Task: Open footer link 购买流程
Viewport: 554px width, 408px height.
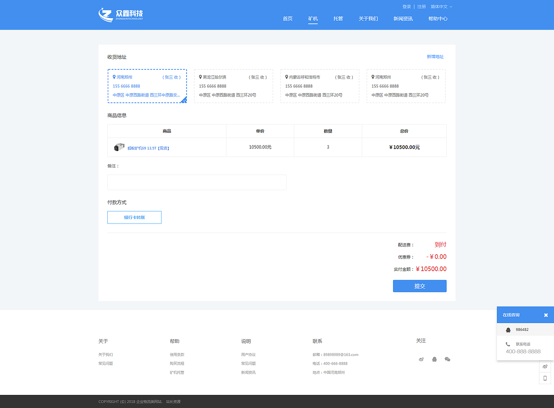Action: point(177,363)
